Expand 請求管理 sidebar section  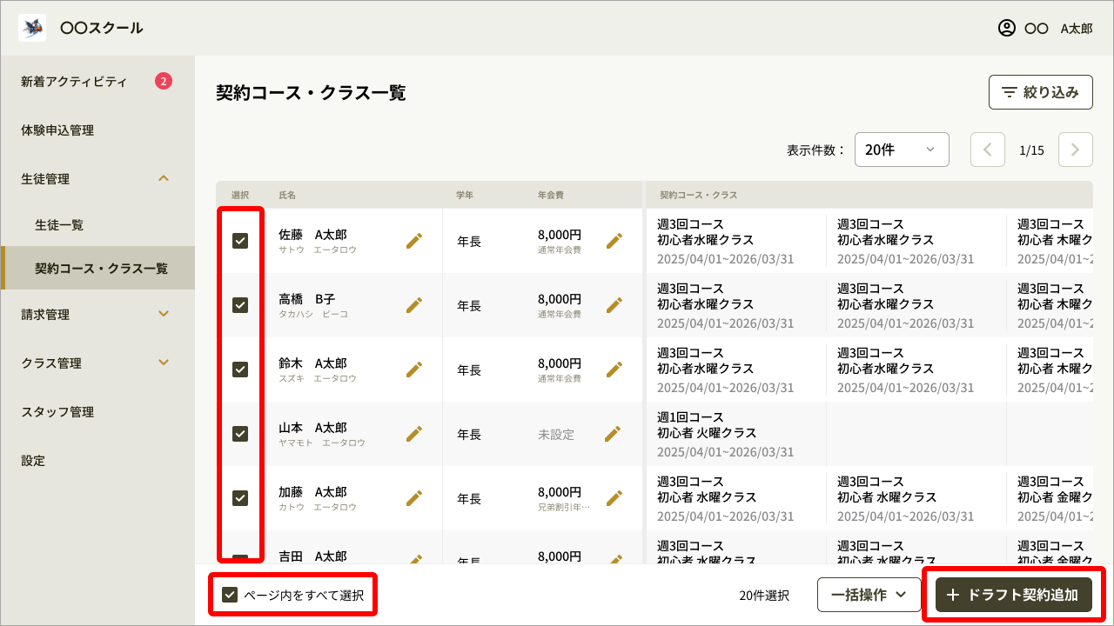pos(97,315)
